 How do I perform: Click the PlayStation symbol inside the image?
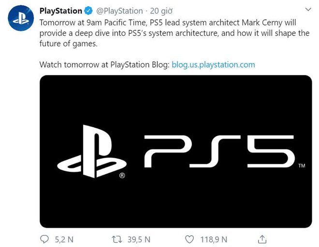click(92, 151)
